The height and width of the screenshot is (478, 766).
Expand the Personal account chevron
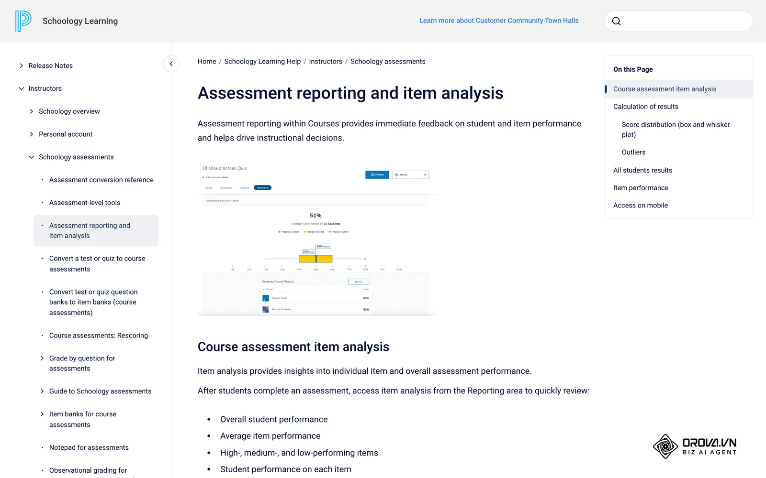coord(32,134)
